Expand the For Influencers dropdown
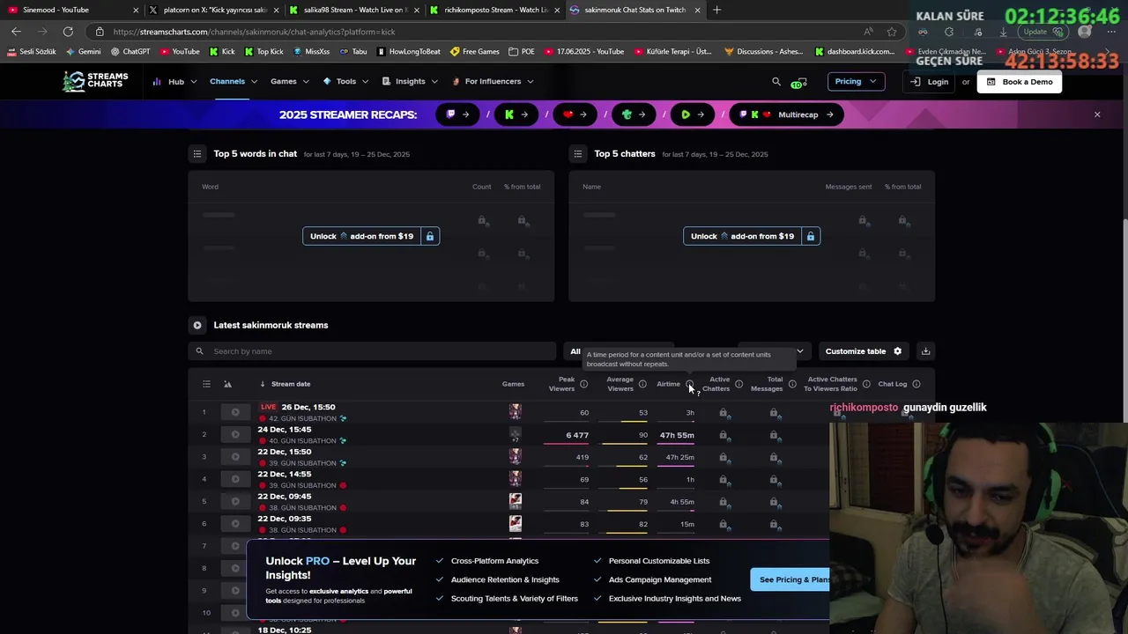The height and width of the screenshot is (634, 1128). pos(493,81)
